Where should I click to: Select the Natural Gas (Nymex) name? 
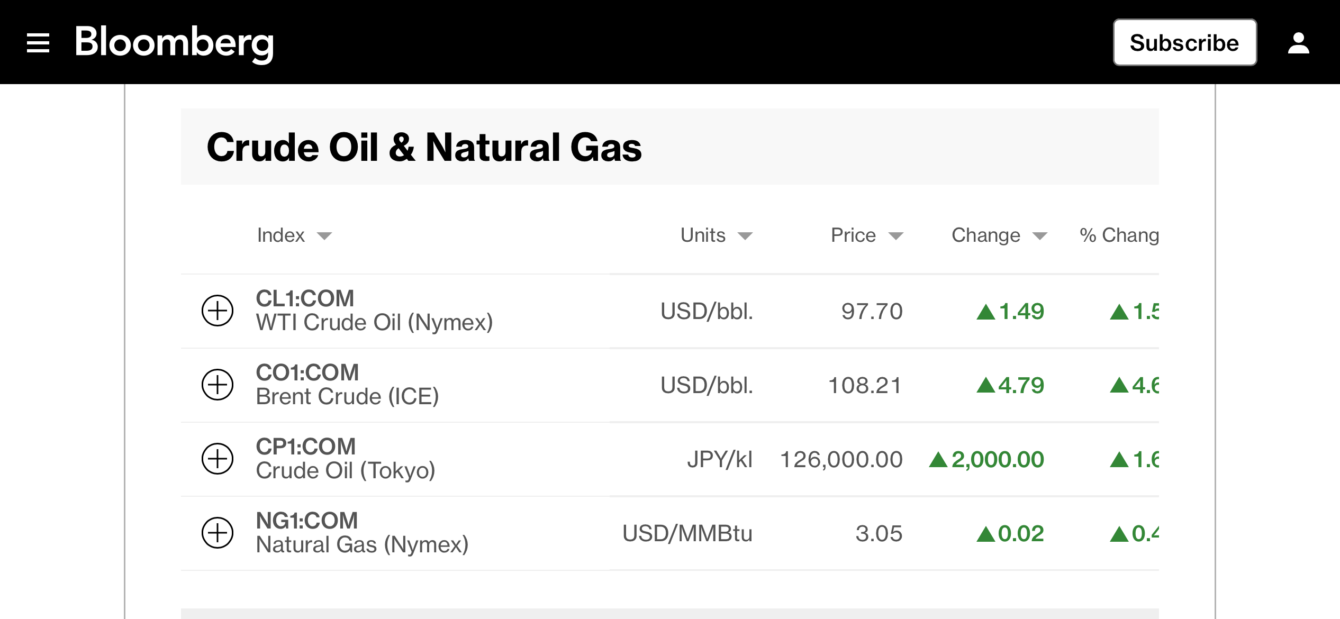(x=362, y=545)
